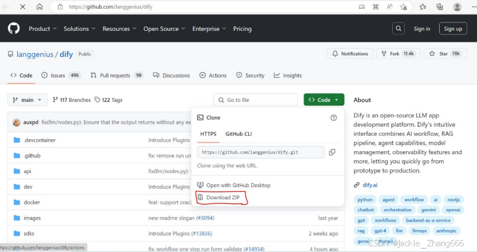The height and width of the screenshot is (252, 477).
Task: Expand the Enterprise menu
Action: click(x=209, y=29)
